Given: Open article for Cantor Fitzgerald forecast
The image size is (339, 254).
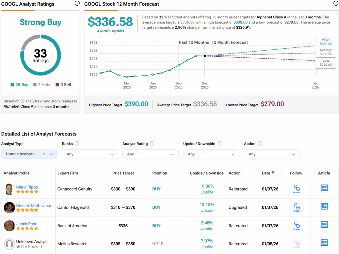Looking at the screenshot, I should (x=324, y=207).
